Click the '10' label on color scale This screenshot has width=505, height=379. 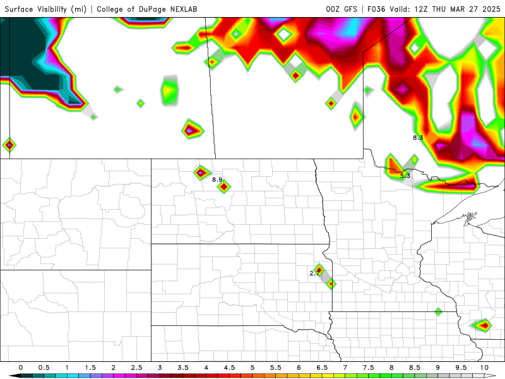pos(484,368)
